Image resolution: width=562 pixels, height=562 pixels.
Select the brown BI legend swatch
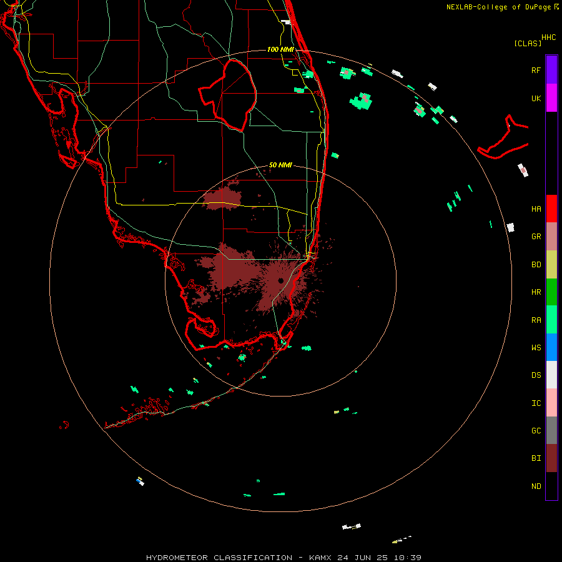[x=551, y=458]
